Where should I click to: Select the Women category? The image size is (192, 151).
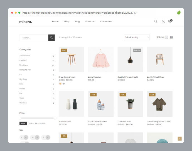click(x=23, y=103)
